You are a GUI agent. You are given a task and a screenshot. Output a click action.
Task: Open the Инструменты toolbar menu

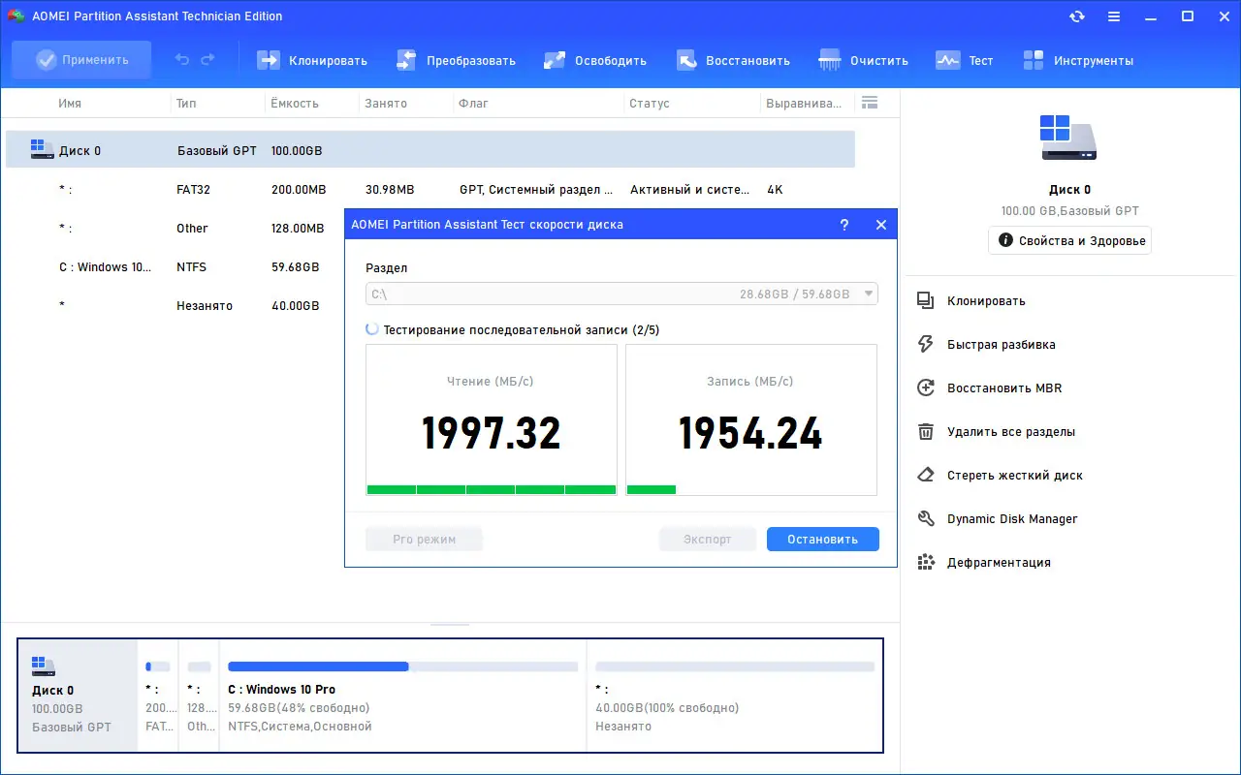[1078, 60]
